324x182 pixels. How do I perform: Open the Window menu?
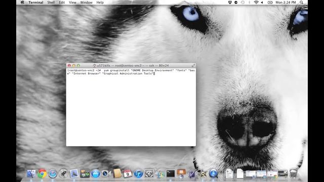pyautogui.click(x=86, y=3)
